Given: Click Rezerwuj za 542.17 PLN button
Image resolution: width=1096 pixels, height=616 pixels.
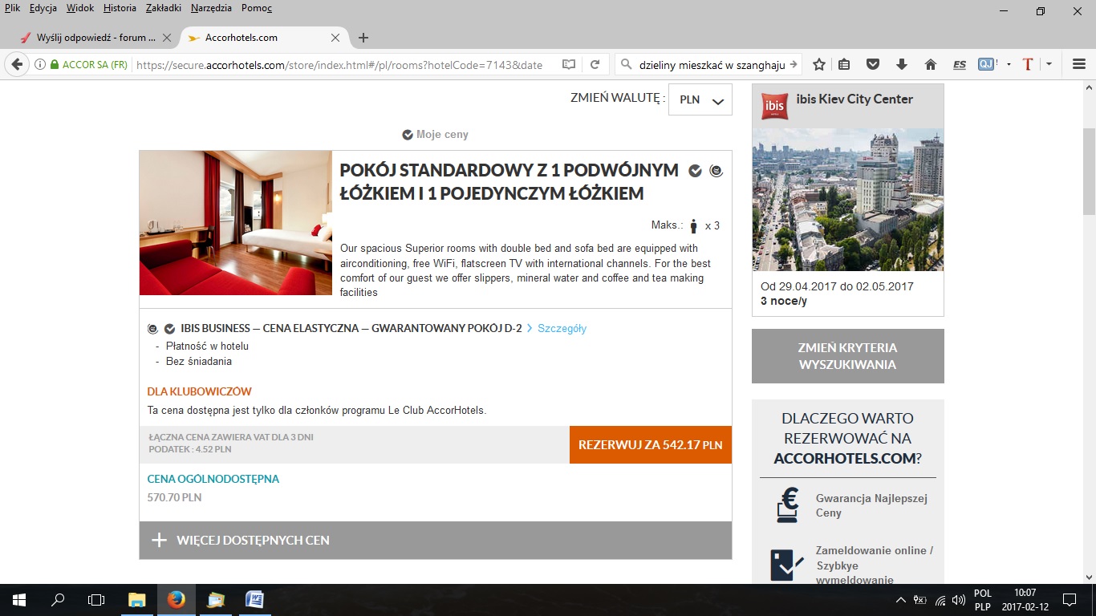Looking at the screenshot, I should (x=651, y=444).
